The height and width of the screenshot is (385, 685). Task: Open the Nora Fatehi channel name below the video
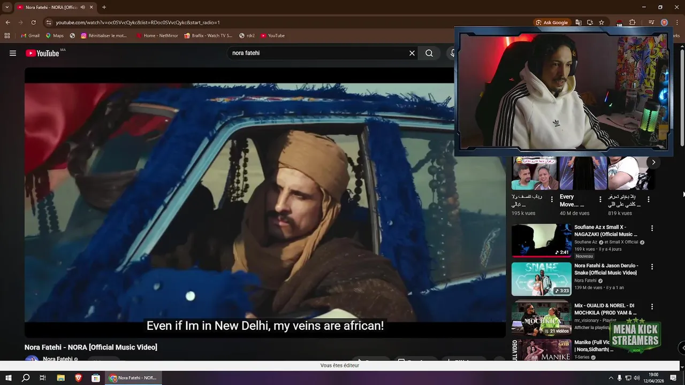57,359
